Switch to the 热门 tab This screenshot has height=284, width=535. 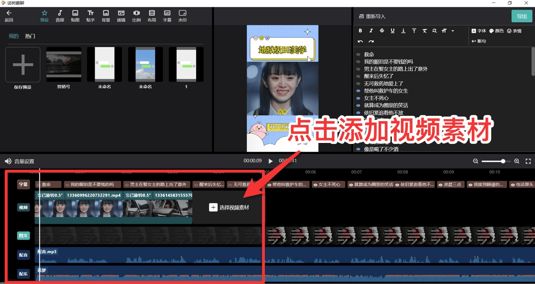click(30, 36)
